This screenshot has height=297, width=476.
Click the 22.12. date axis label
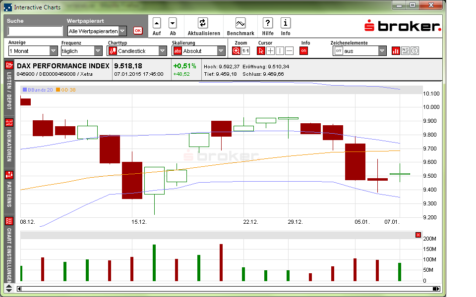click(x=251, y=222)
